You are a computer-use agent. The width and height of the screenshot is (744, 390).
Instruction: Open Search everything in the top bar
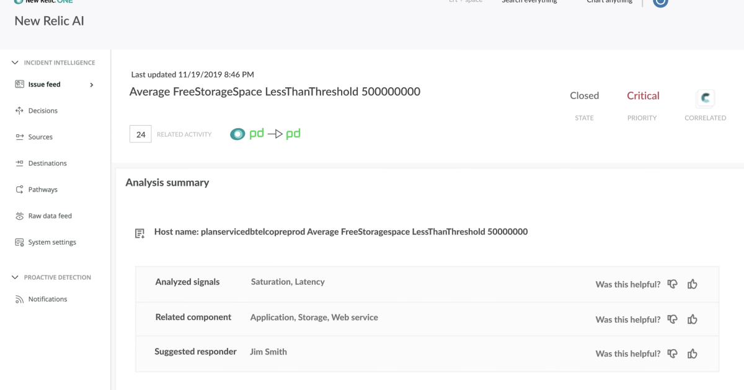click(x=529, y=2)
